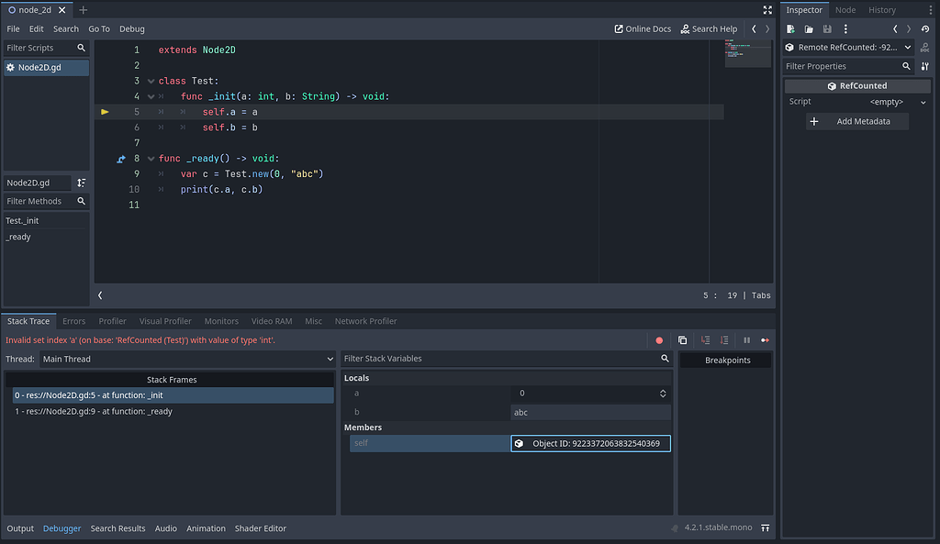940x544 pixels.
Task: Open the Main Thread dropdown
Action: click(x=184, y=359)
